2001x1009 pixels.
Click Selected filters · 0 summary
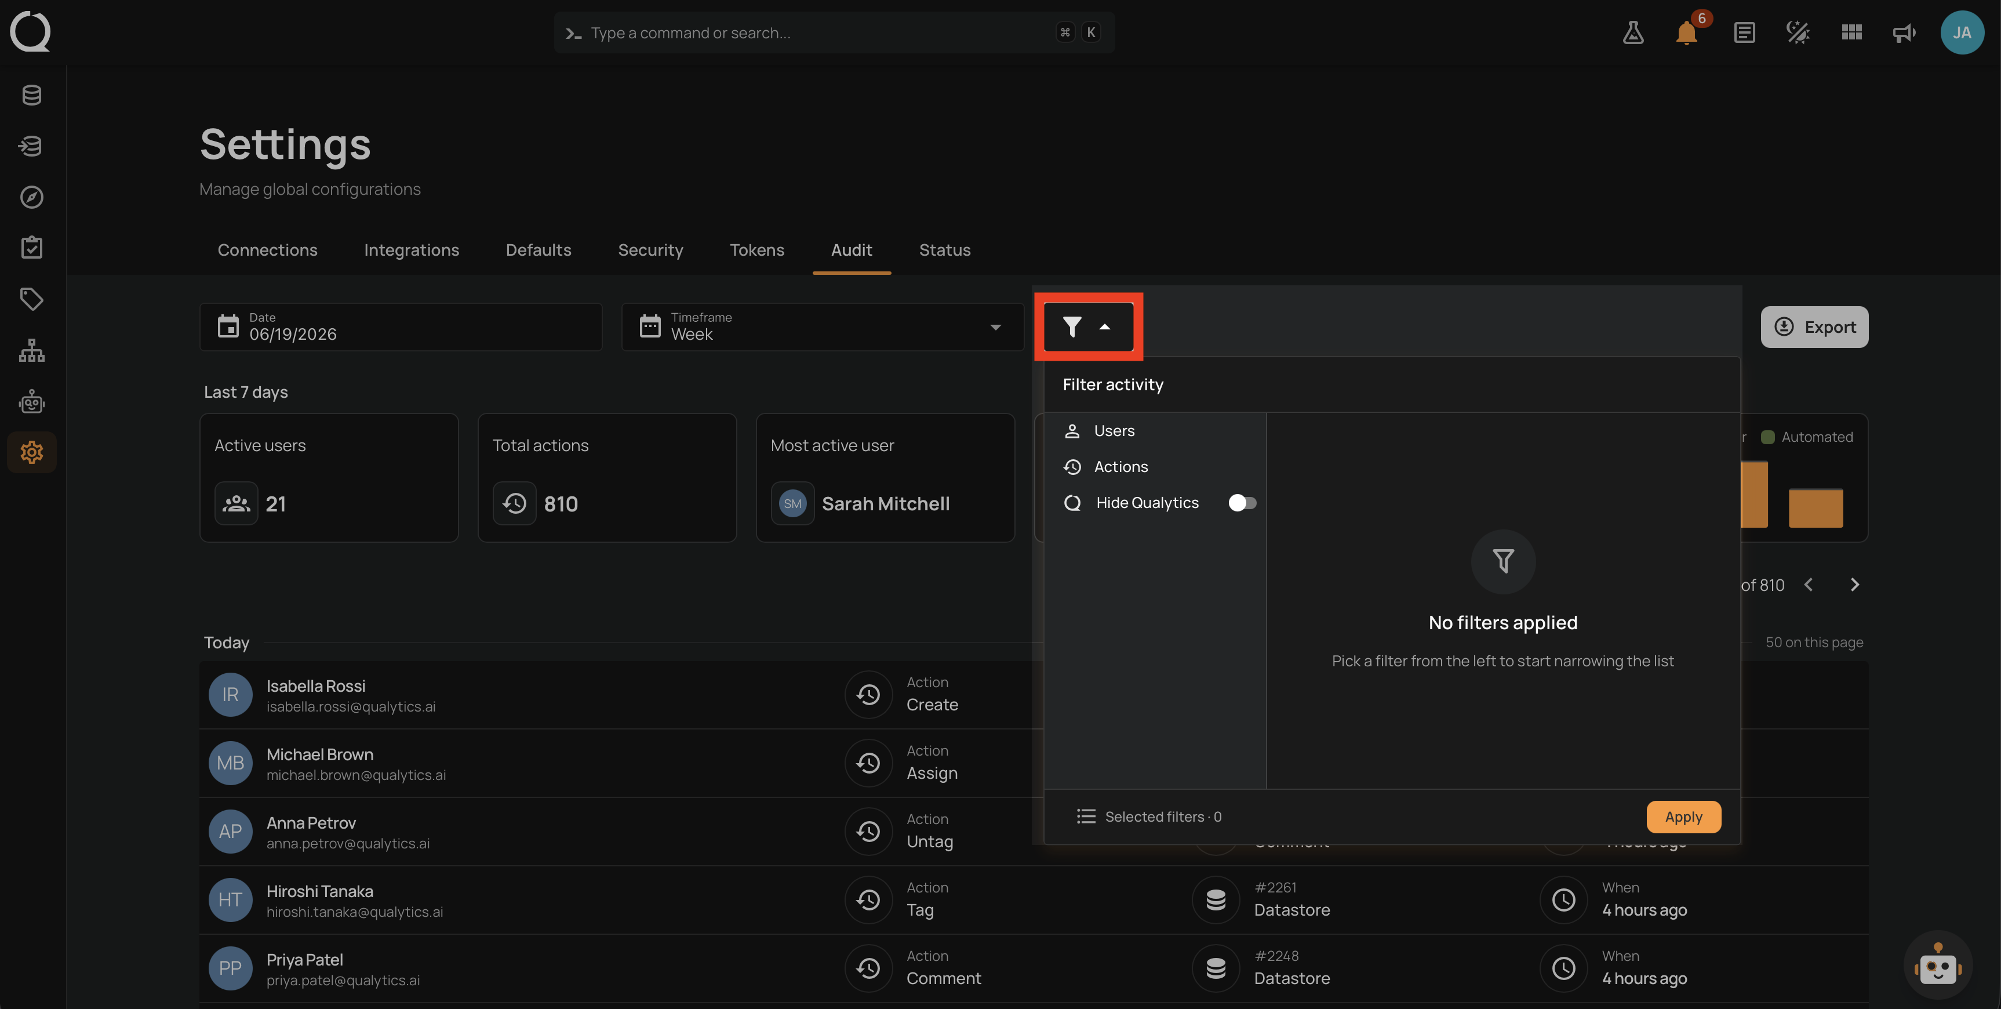tap(1149, 817)
